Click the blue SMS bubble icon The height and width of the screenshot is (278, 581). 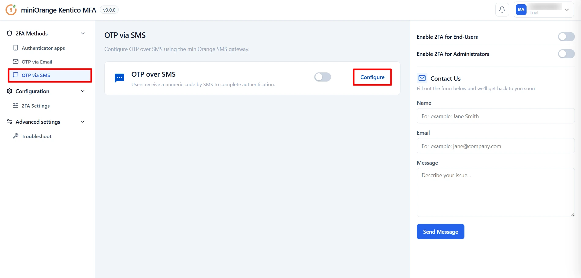tap(119, 78)
